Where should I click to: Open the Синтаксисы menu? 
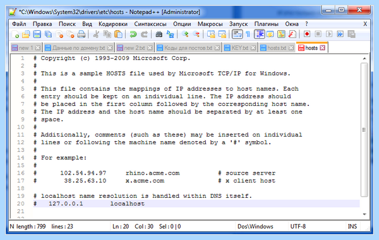pyautogui.click(x=150, y=24)
